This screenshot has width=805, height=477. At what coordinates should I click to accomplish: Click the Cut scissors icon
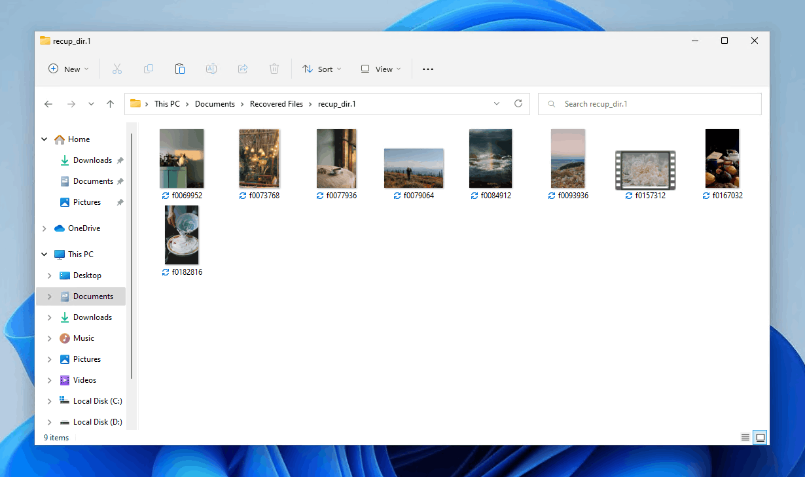coord(117,69)
